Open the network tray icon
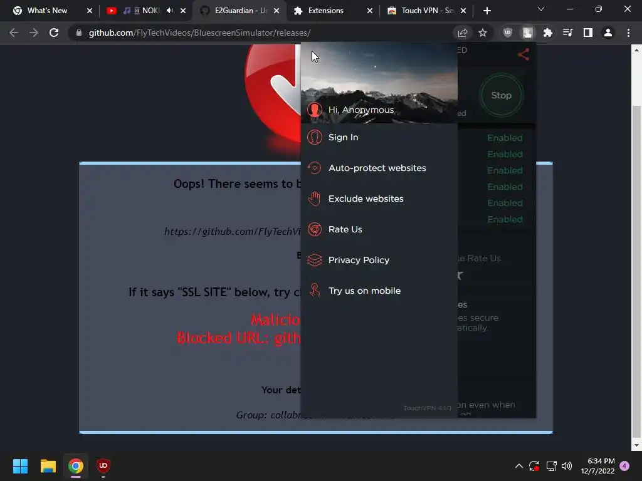Image resolution: width=642 pixels, height=481 pixels. click(551, 466)
